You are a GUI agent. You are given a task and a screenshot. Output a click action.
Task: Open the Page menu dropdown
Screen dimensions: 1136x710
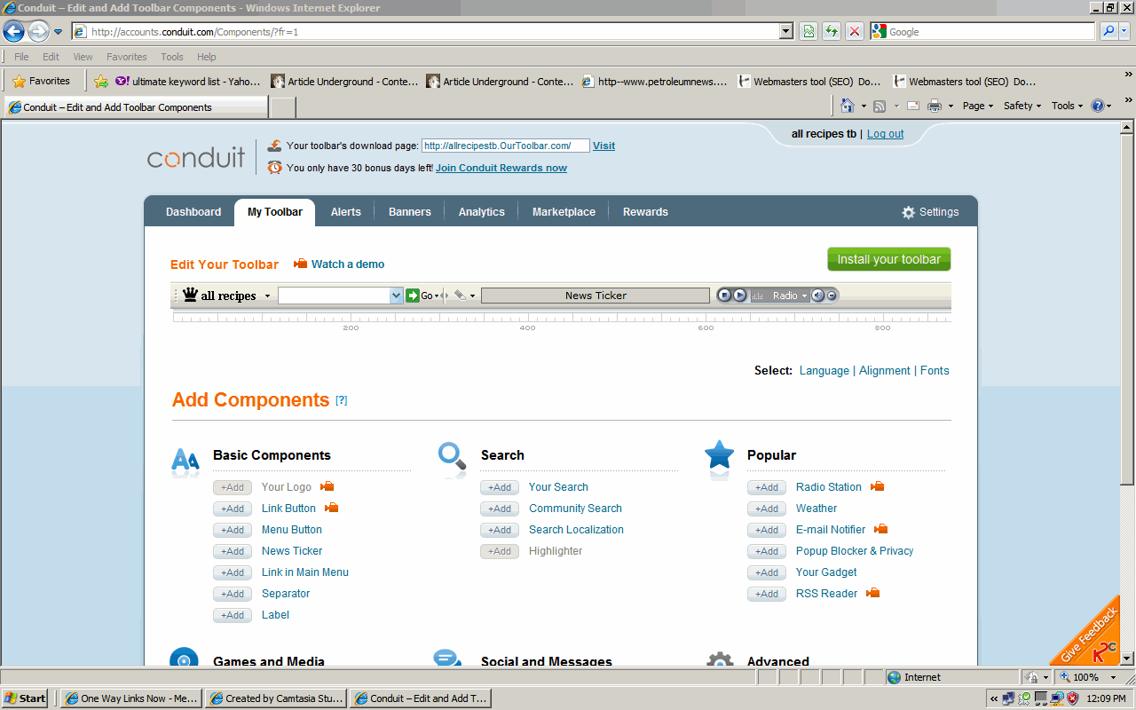point(979,106)
